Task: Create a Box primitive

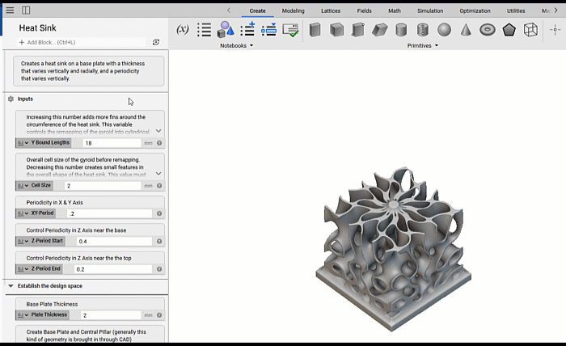Action: (315, 30)
